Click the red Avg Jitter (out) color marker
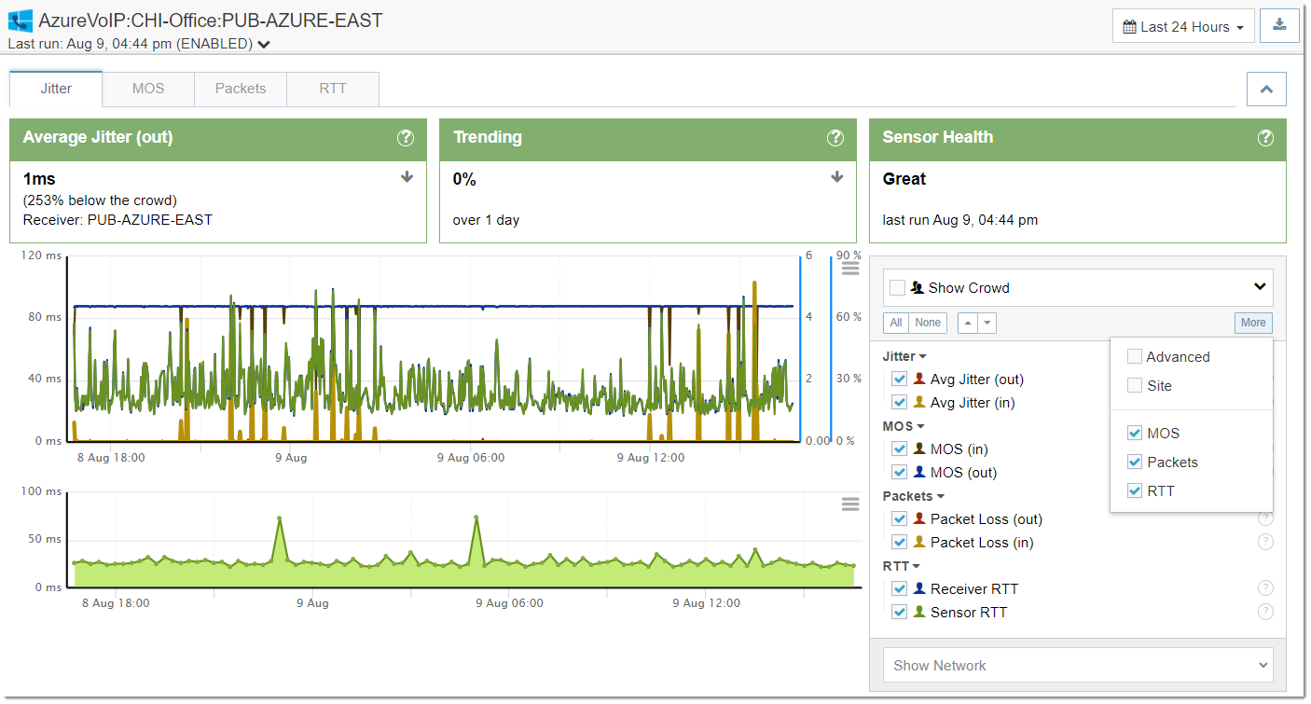This screenshot has height=704, width=1311. pos(918,379)
